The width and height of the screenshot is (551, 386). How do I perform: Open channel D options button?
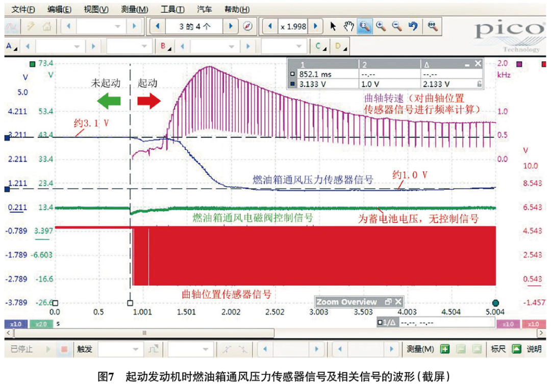tap(341, 46)
